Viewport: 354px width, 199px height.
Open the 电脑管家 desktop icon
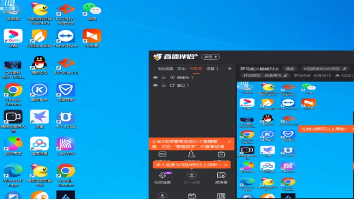point(65,92)
